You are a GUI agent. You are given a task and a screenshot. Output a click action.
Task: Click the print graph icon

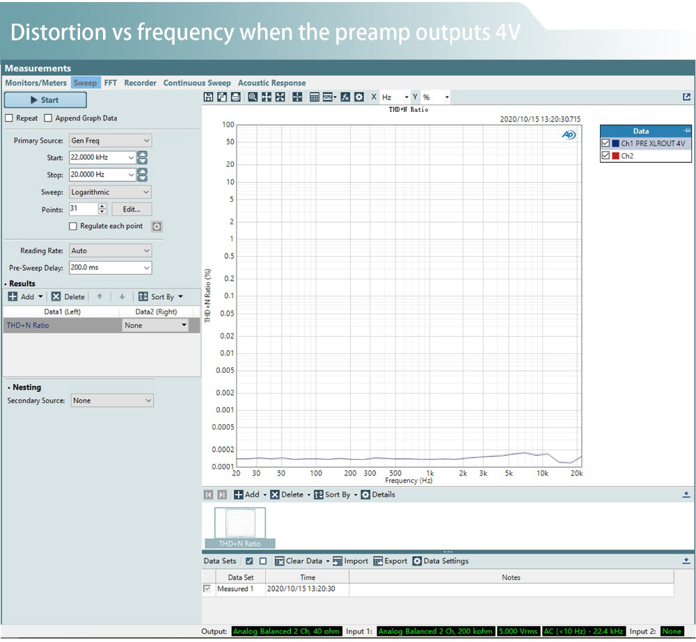click(235, 97)
